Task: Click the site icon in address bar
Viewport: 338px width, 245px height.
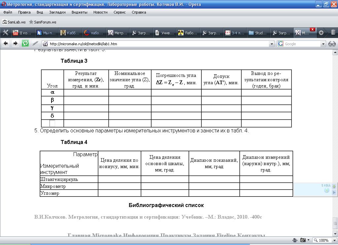Action: (x=45, y=44)
